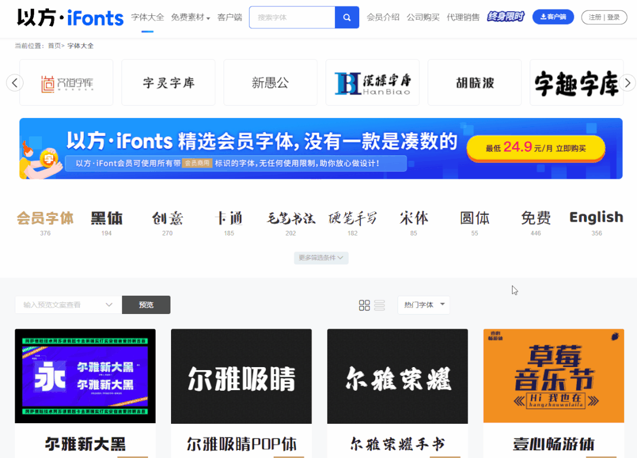Screen dimensions: 637x458
Task: Open the 终身限时 promotion badge
Action: click(506, 17)
